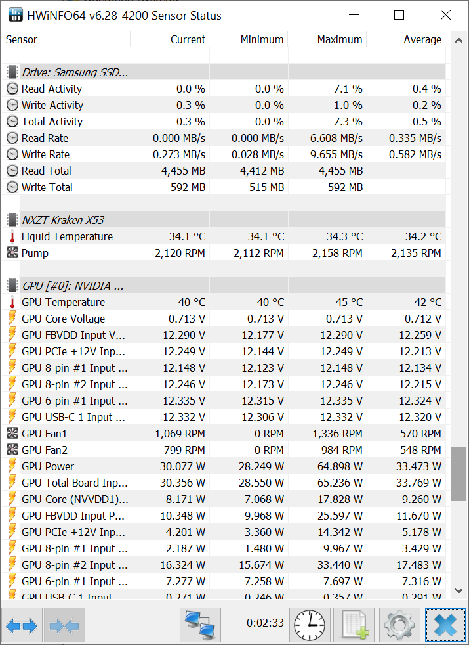
Task: Select the Read Total sensor row
Action: click(224, 171)
